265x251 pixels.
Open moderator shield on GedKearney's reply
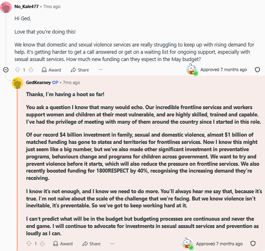[253, 244]
